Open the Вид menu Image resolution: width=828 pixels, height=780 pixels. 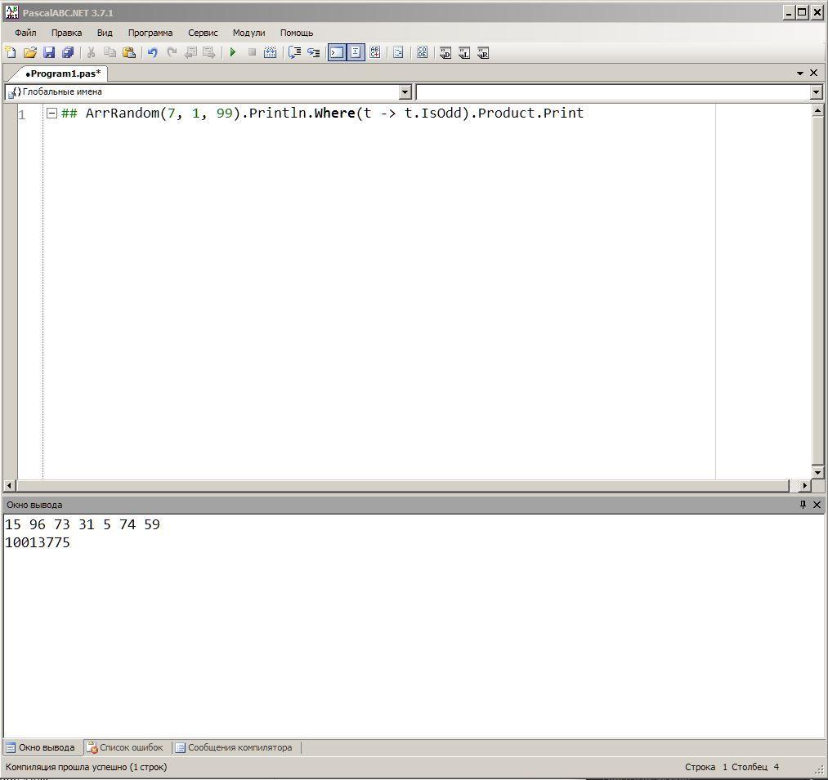pos(105,33)
